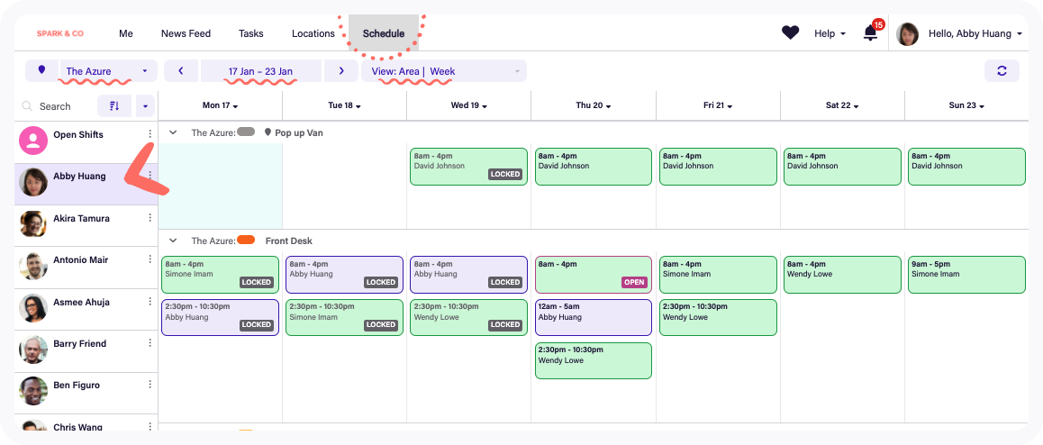Open Hello, Abby Huang account menu
Image resolution: width=1043 pixels, height=445 pixels.
pos(975,33)
